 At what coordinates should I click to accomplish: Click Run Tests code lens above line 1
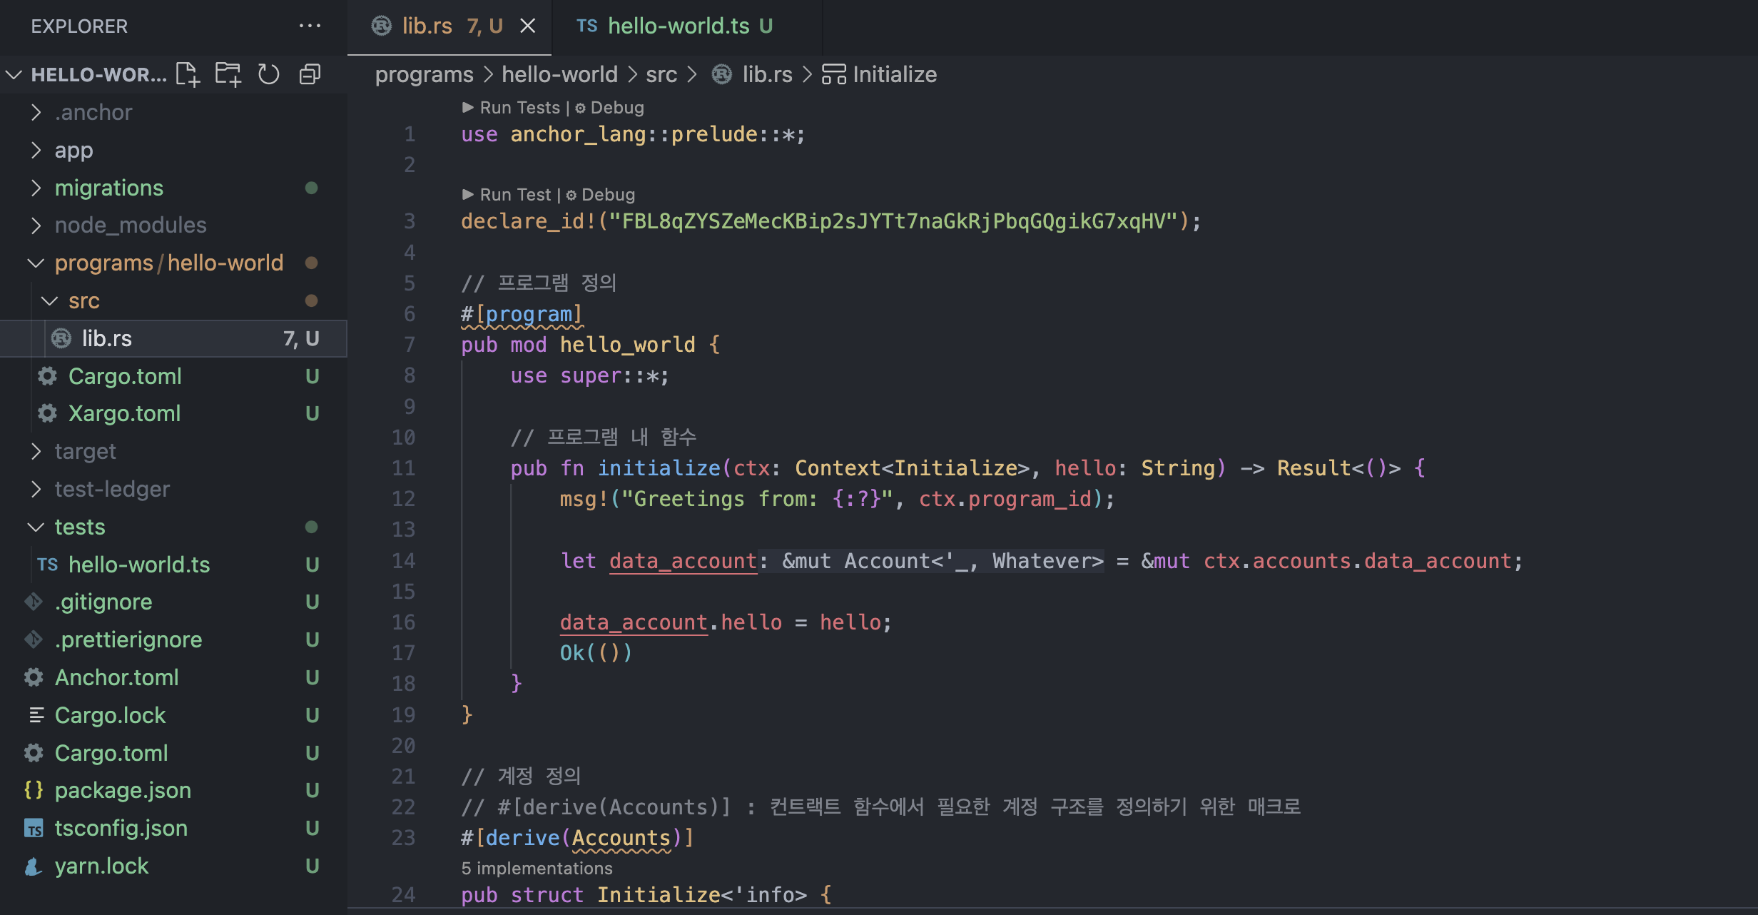point(519,108)
